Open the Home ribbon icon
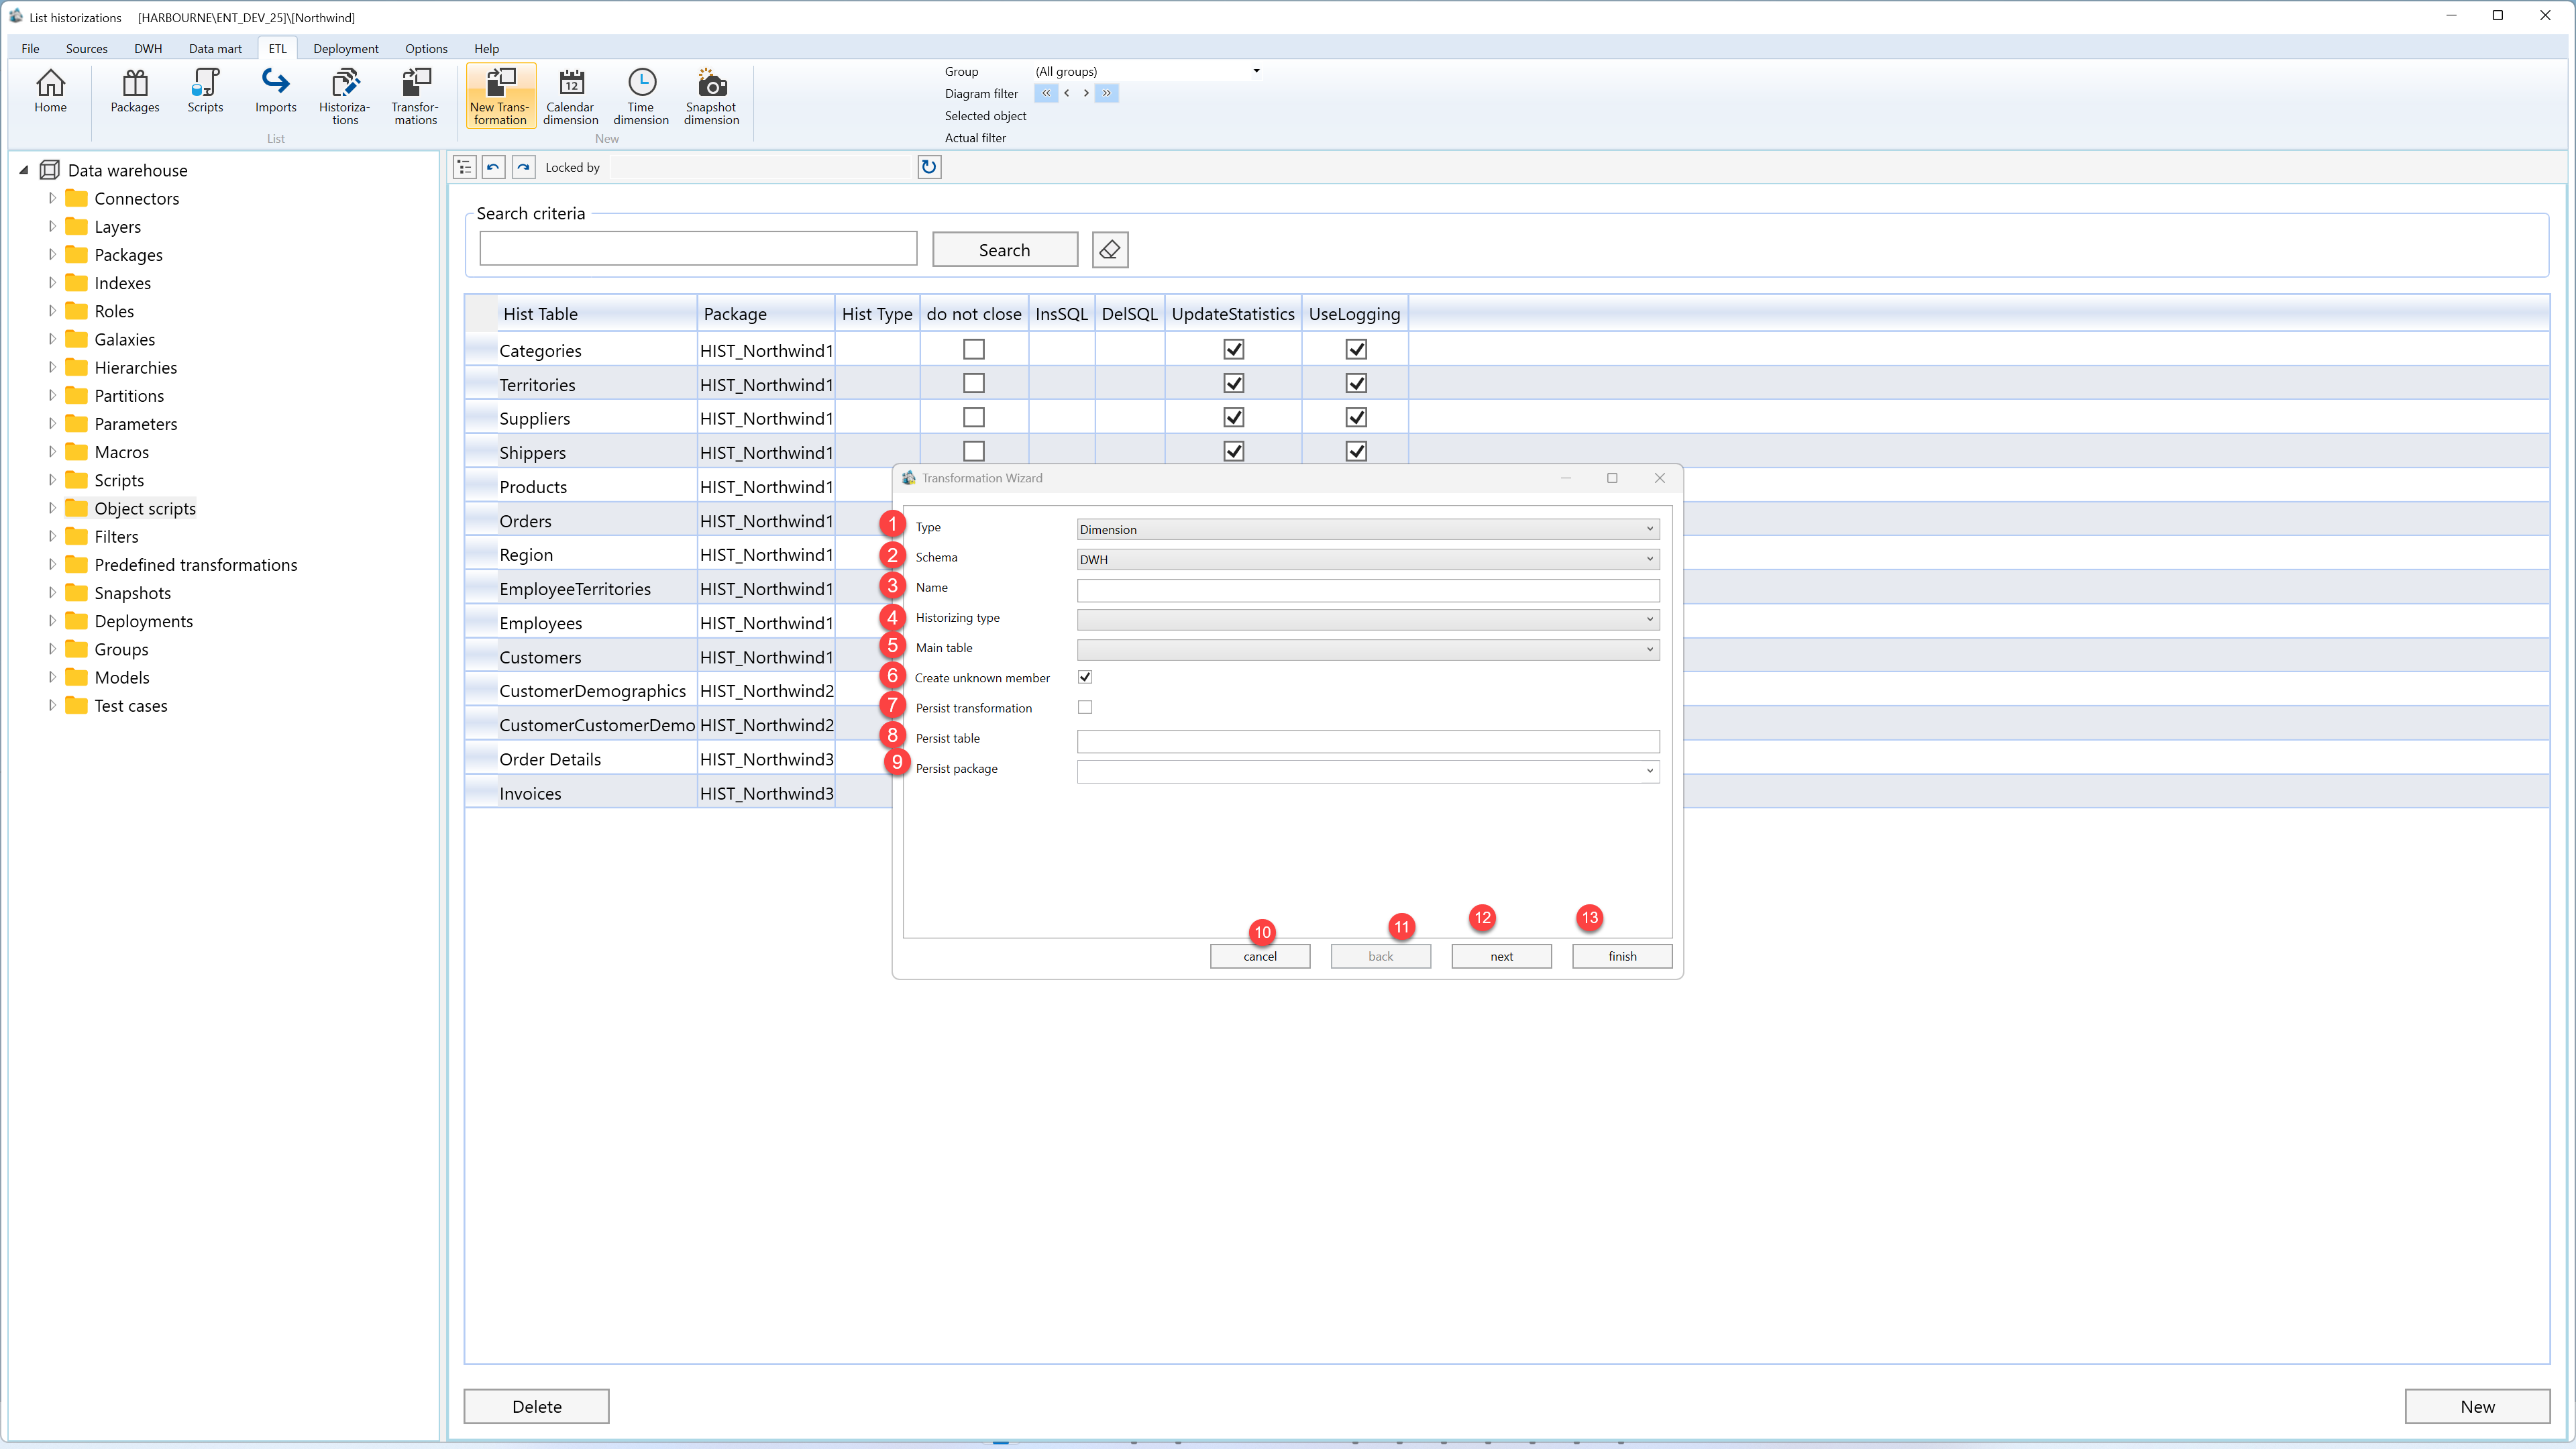 pos(50,92)
